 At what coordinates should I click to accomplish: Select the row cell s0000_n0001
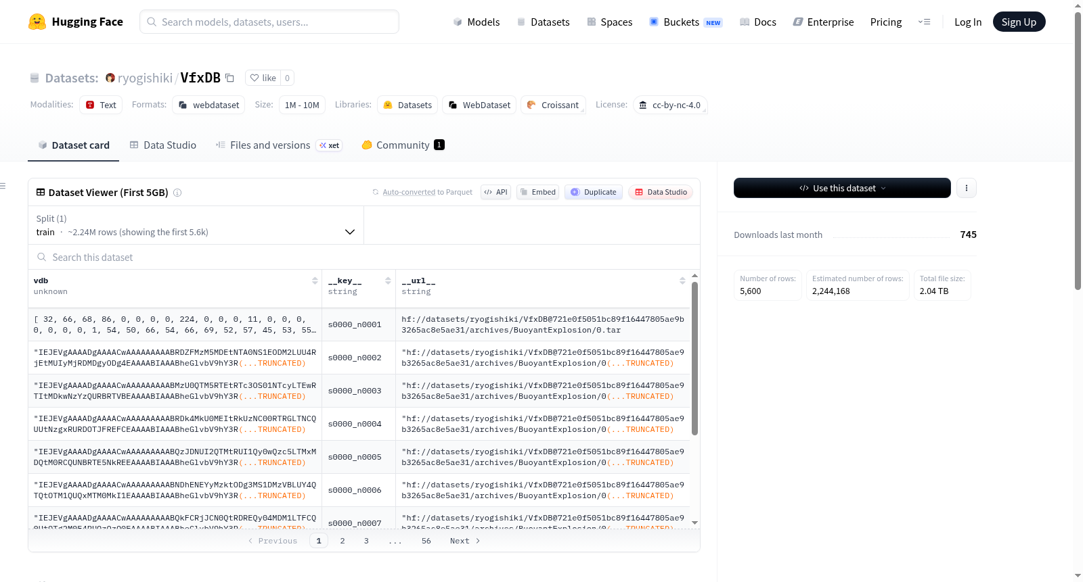pyautogui.click(x=359, y=324)
